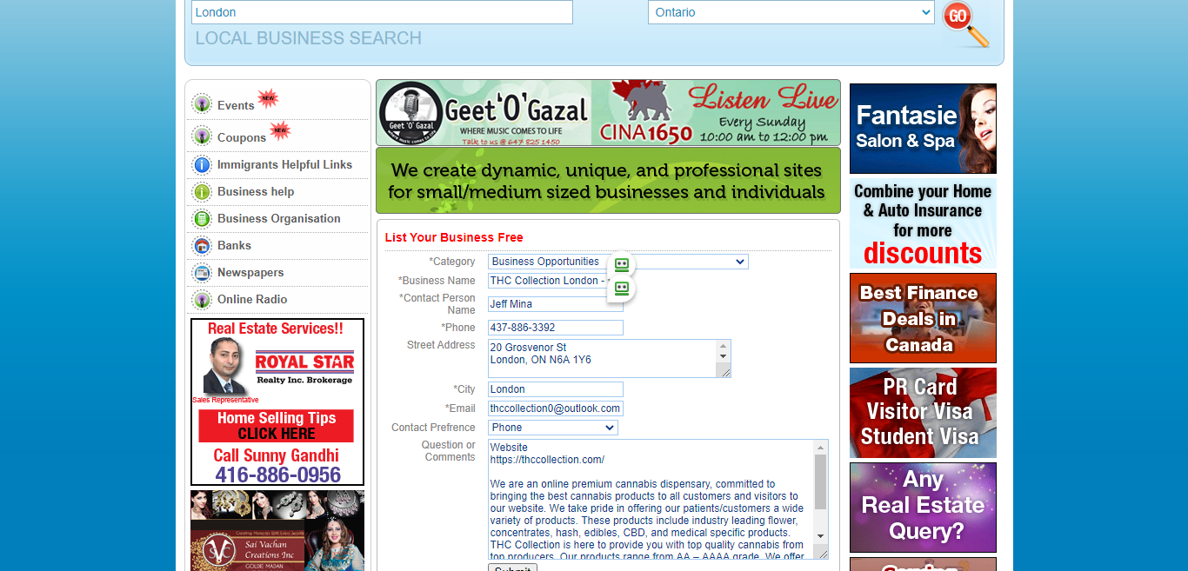Viewport: 1188px width, 571px height.
Task: Click the Email input field
Action: click(556, 408)
